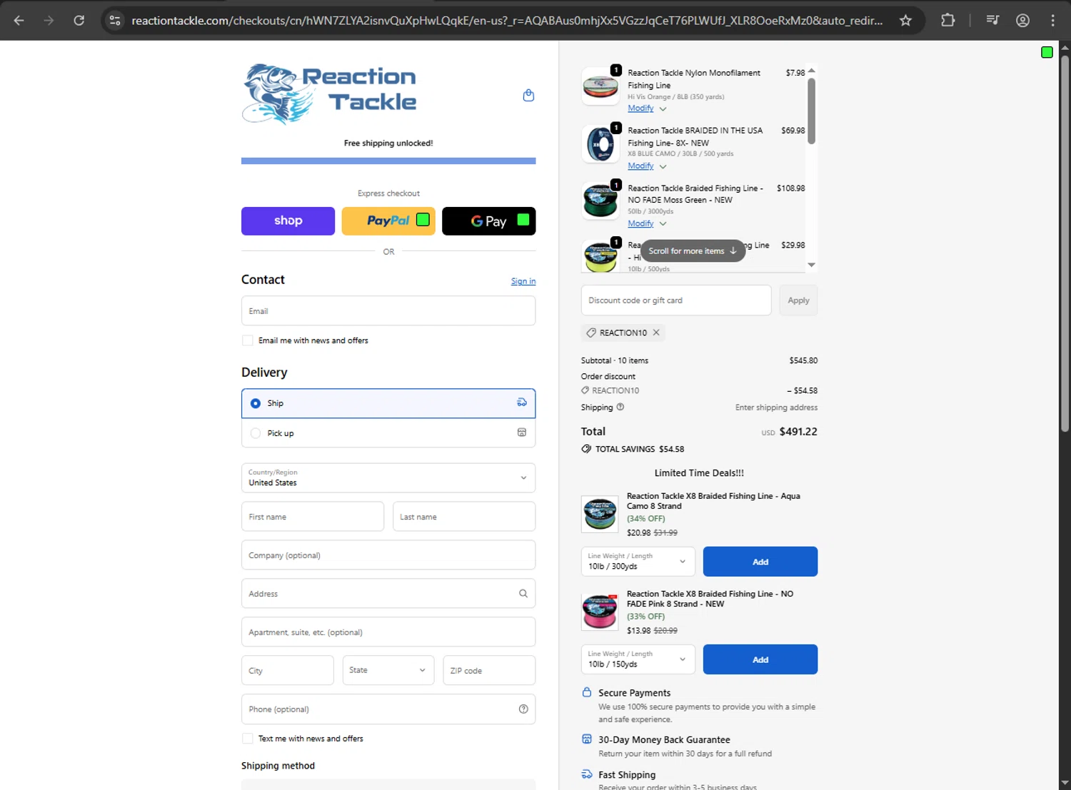1071x790 pixels.
Task: Focus the ZIP code field
Action: point(489,670)
